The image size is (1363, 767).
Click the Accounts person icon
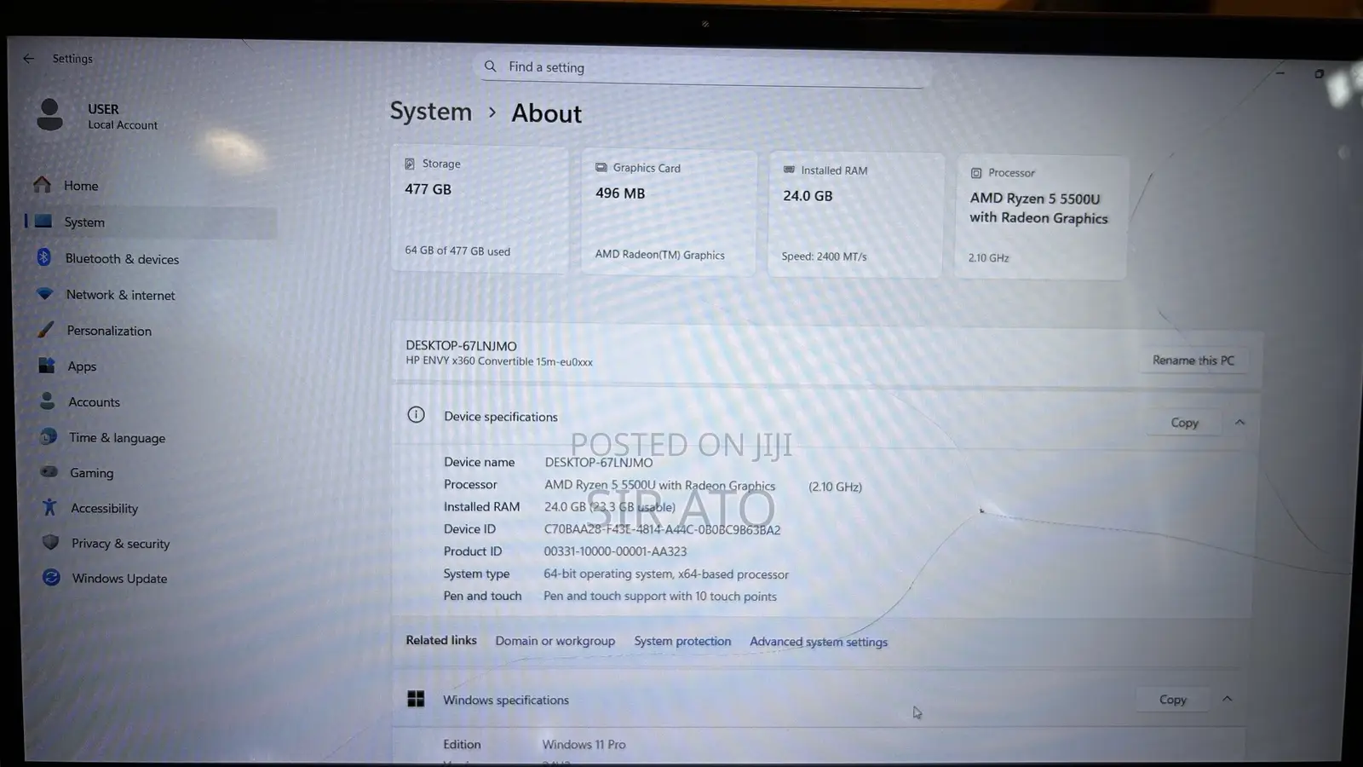[48, 401]
